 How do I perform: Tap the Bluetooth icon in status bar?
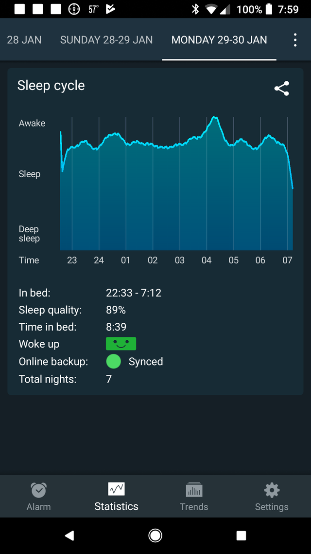pos(195,9)
